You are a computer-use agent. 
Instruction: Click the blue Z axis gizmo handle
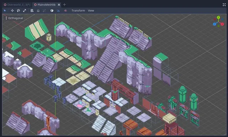pos(214,24)
